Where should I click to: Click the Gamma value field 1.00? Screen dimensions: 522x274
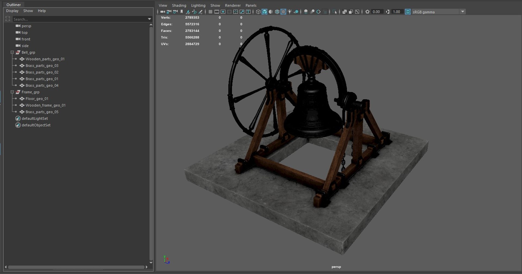(397, 12)
